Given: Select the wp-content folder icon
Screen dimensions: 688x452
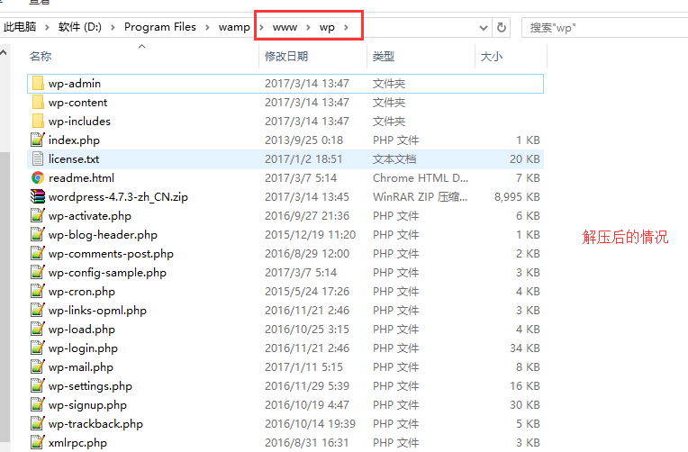Looking at the screenshot, I should pos(38,103).
